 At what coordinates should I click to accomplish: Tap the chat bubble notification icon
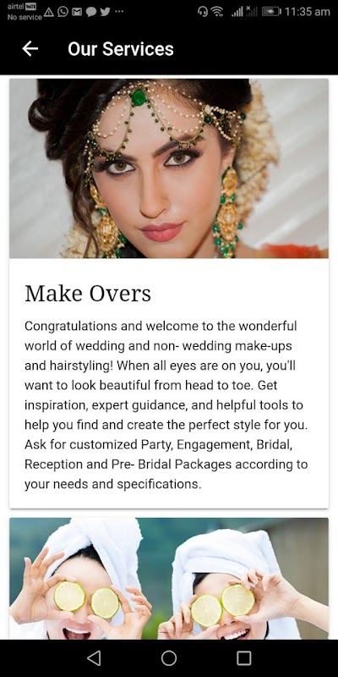pyautogui.click(x=91, y=12)
